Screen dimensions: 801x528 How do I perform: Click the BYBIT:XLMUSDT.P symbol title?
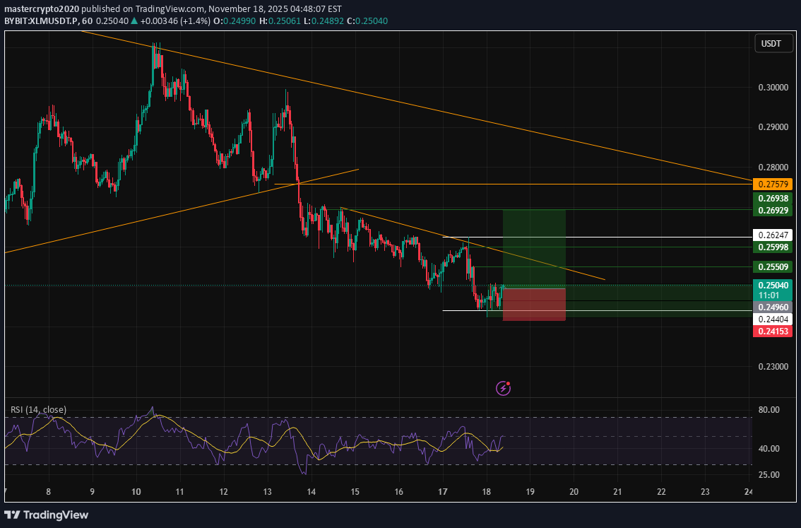click(41, 21)
